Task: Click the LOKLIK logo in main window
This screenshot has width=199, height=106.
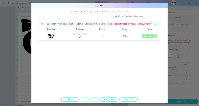Action: (23, 8)
